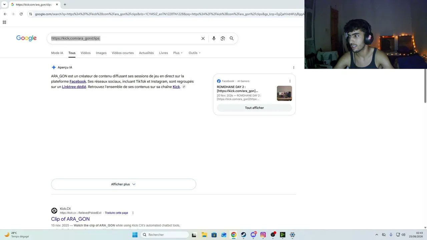Open the tab search dropdown arrow
The width and height of the screenshot is (427, 240).
(x=4, y=5)
